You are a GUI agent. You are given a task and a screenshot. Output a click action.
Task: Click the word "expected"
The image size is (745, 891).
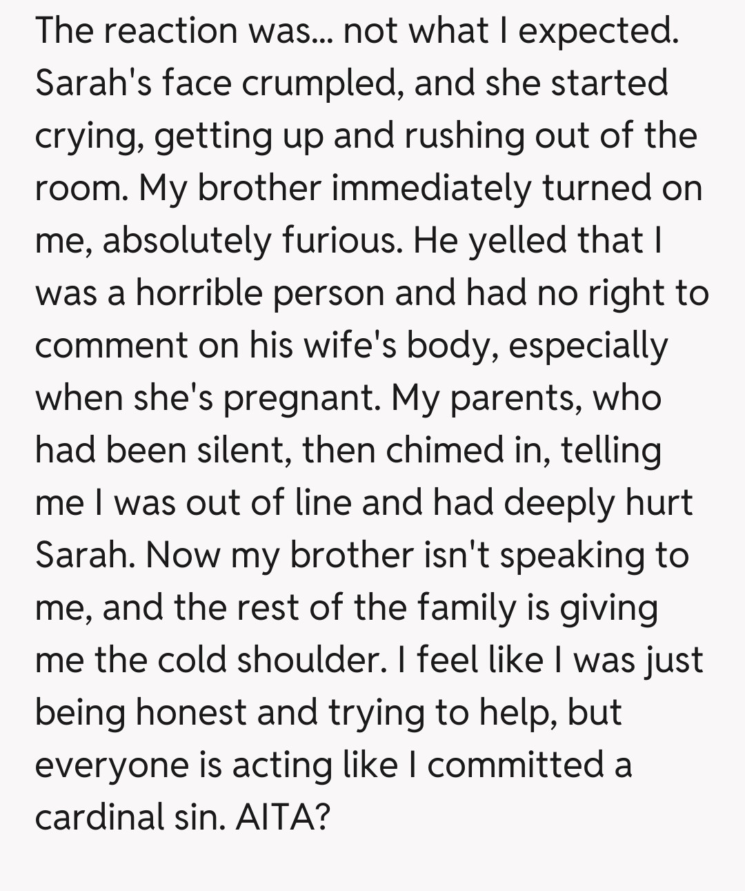coord(597,32)
